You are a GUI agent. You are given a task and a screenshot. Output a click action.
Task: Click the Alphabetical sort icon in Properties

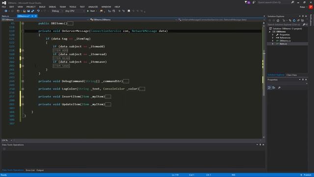[x=274, y=88]
